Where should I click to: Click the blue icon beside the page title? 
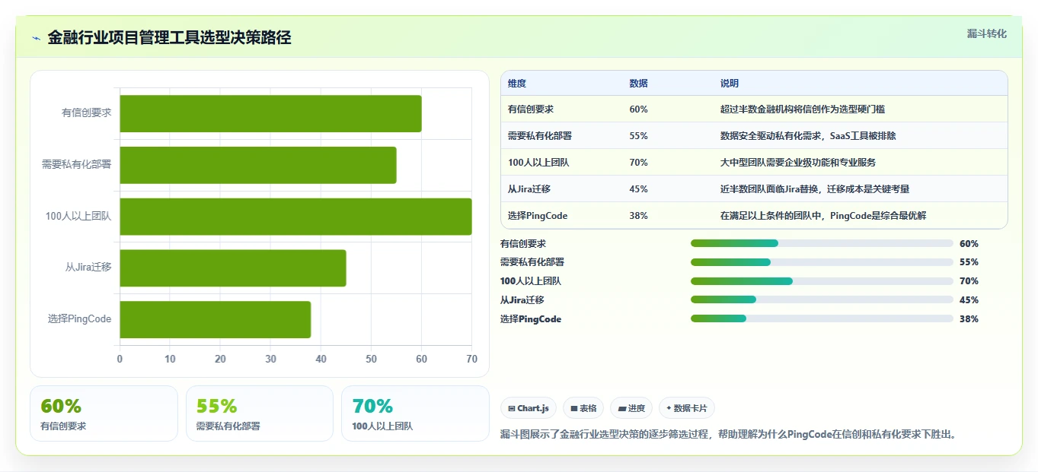[36, 38]
